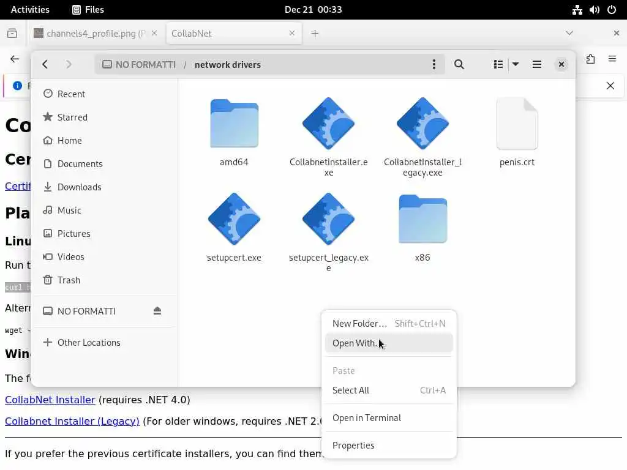Search files in network drivers folder
Screen dimensions: 627x470
[459, 64]
